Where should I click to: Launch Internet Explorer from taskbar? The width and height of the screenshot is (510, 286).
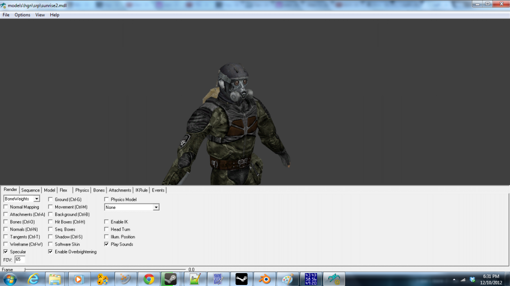coord(33,279)
